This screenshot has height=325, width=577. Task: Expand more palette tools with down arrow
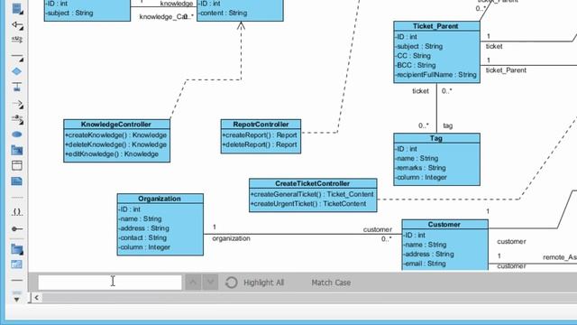pyautogui.click(x=17, y=300)
